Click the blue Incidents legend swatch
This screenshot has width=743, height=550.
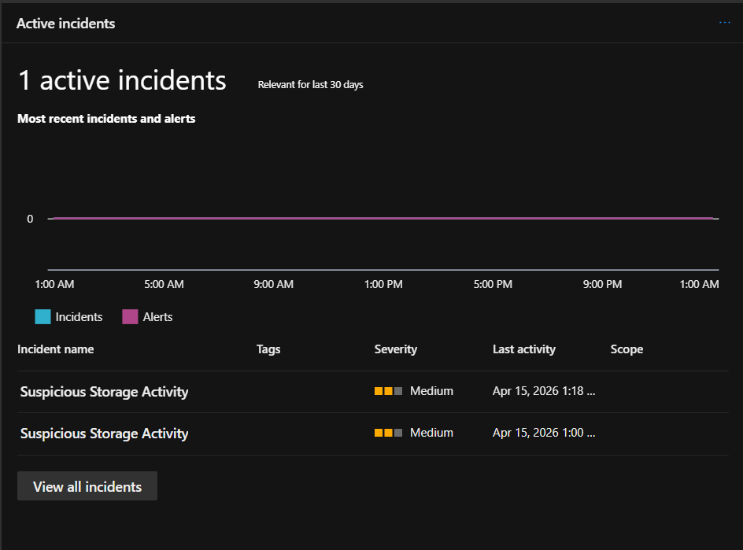point(43,317)
